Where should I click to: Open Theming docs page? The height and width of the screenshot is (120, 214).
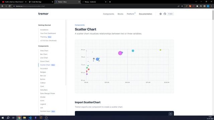coord(43,37)
